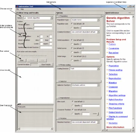The width and height of the screenshot is (136, 133).
Task: Collapse the Selection section
Action: click(x=59, y=81)
